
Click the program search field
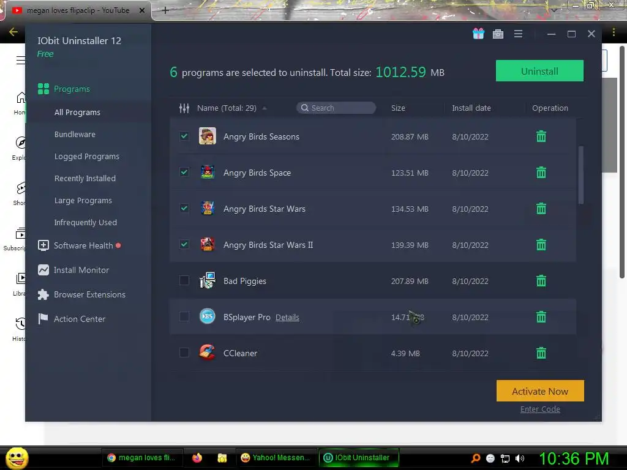point(336,108)
